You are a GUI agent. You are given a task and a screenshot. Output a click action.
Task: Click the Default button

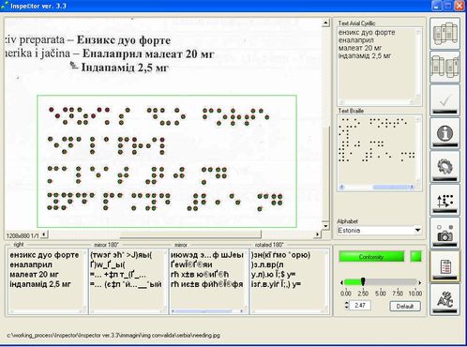pos(405,307)
